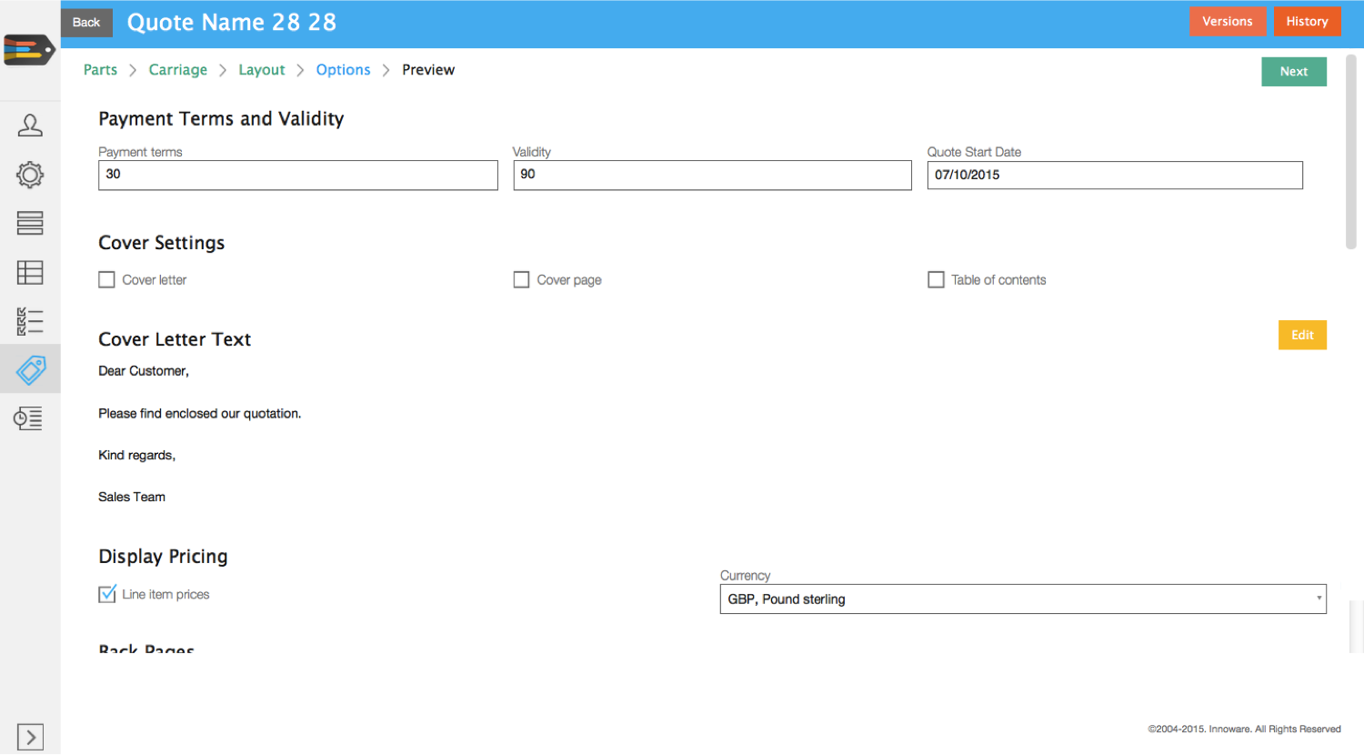Select the stacked list icon in sidebar
This screenshot has height=755, width=1364.
click(x=30, y=224)
